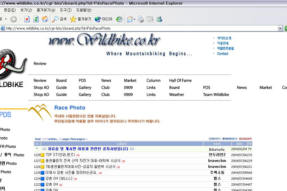
Task: Open the 비밀번호분실 link
Action: [225, 49]
